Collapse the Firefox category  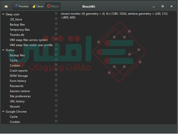point(3,50)
